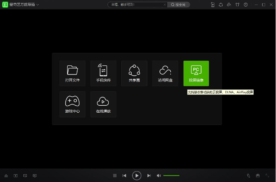Click the eject/open icon at bottom left

pyautogui.click(x=6, y=175)
